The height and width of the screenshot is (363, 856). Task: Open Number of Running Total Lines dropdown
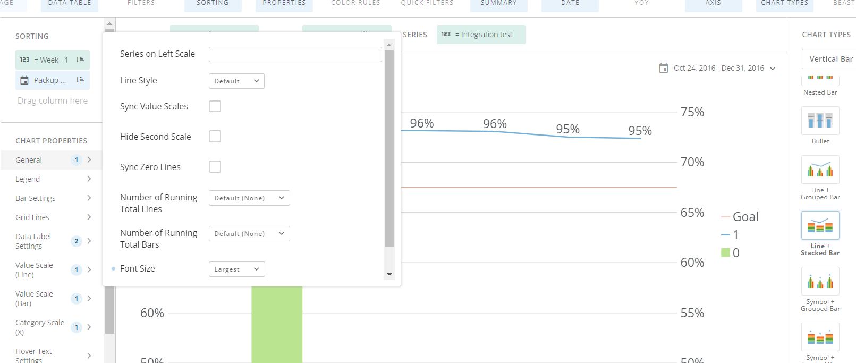[x=249, y=198]
